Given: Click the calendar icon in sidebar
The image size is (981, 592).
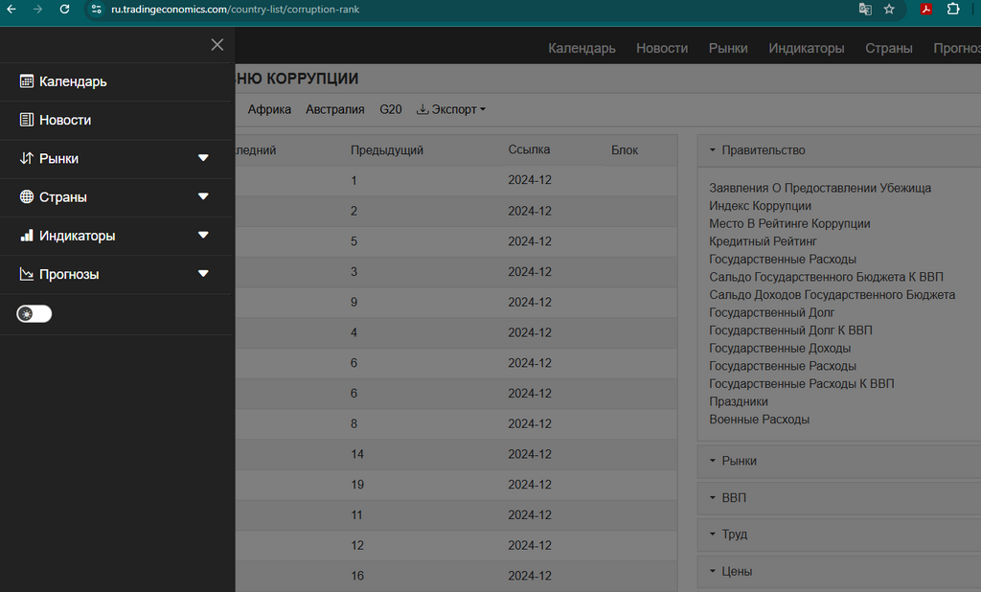Looking at the screenshot, I should pyautogui.click(x=27, y=81).
